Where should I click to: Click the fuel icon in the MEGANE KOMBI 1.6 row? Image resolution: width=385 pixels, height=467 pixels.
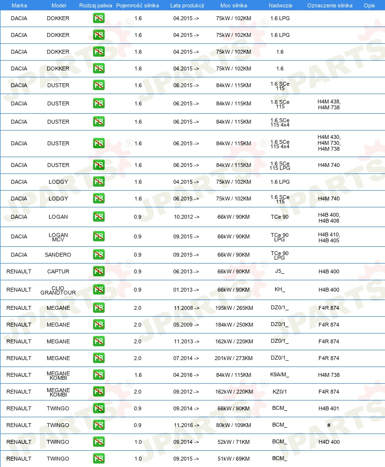pos(98,375)
